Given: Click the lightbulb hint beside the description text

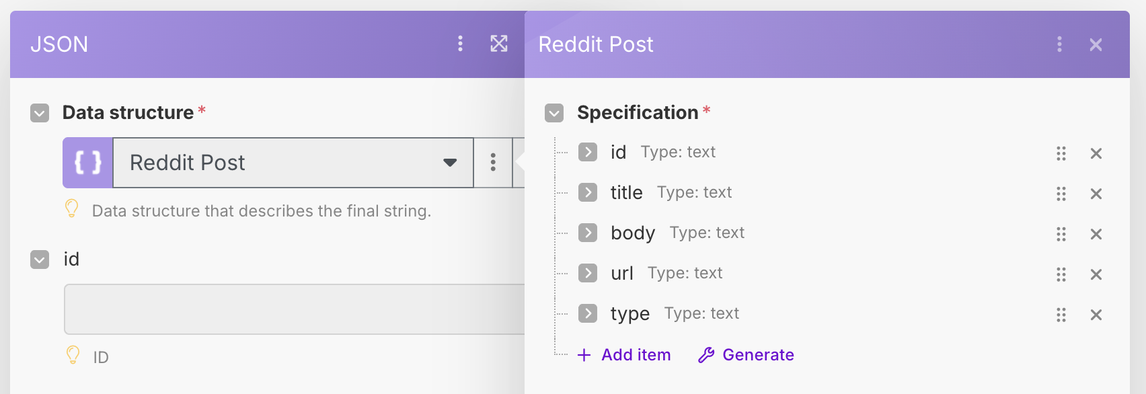Looking at the screenshot, I should point(73,209).
